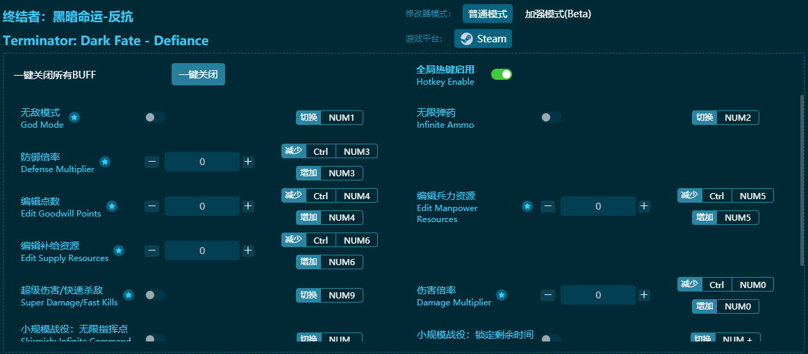Click the star beside Edit Goodwill Points

[112, 206]
